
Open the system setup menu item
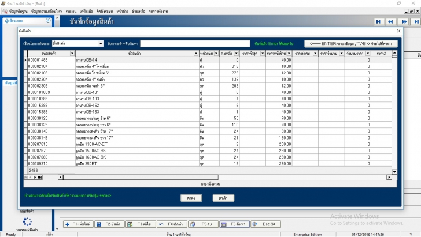point(105,12)
